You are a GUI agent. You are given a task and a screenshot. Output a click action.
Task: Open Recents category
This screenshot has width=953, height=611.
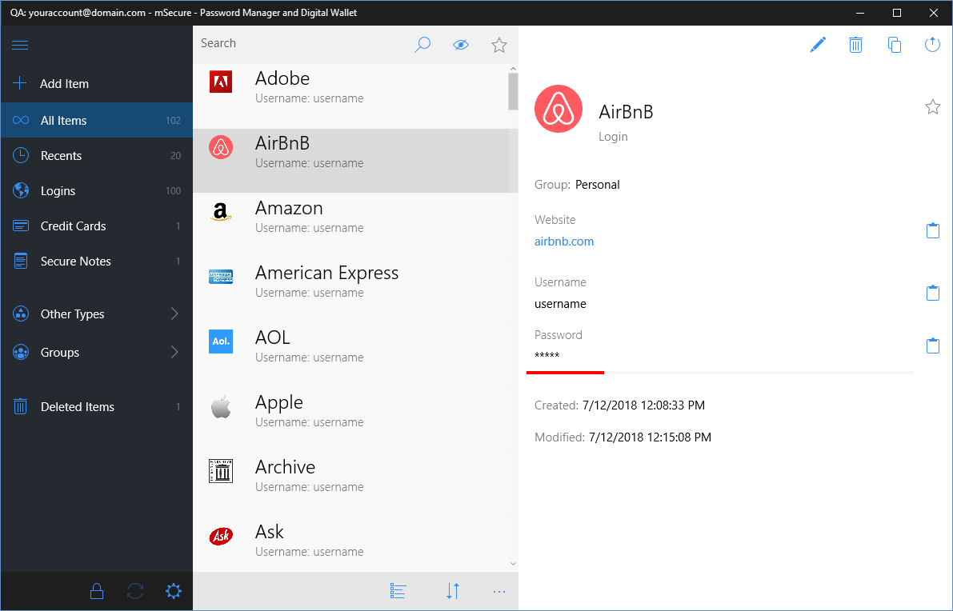click(97, 155)
